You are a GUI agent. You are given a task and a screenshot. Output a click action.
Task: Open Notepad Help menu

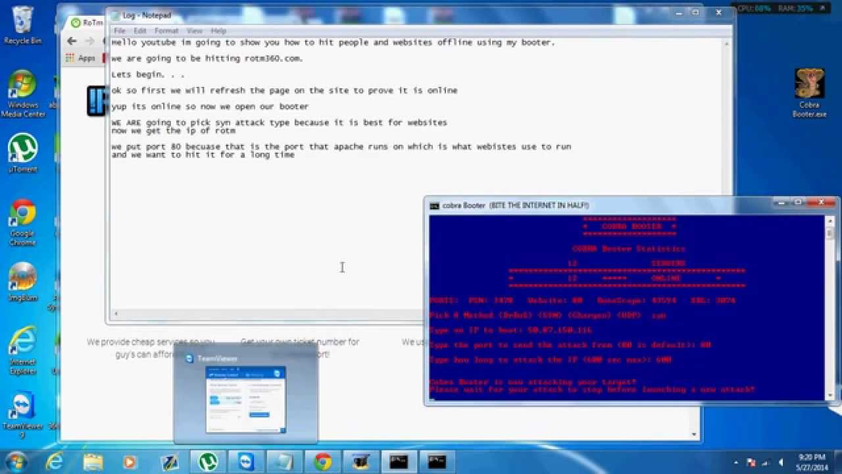[218, 31]
